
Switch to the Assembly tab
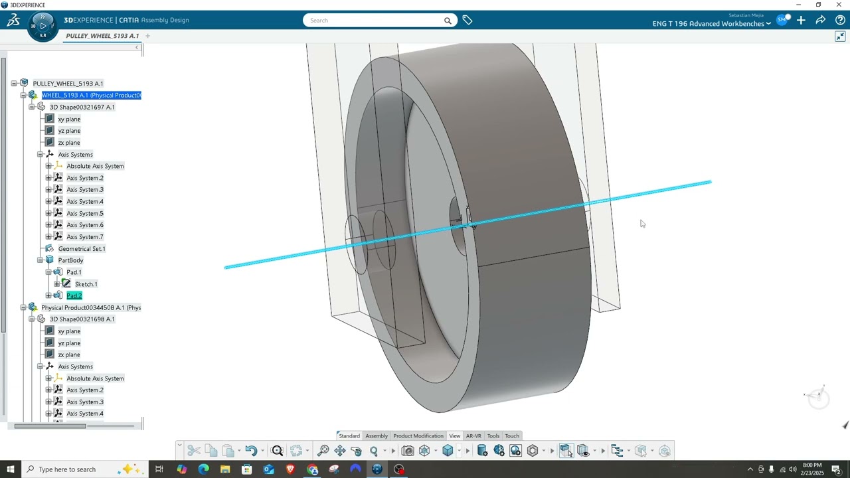coord(377,436)
